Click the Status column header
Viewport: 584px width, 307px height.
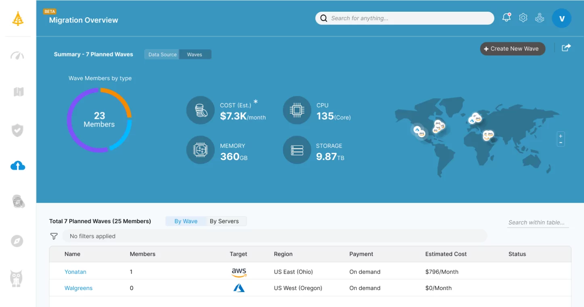[x=517, y=254]
